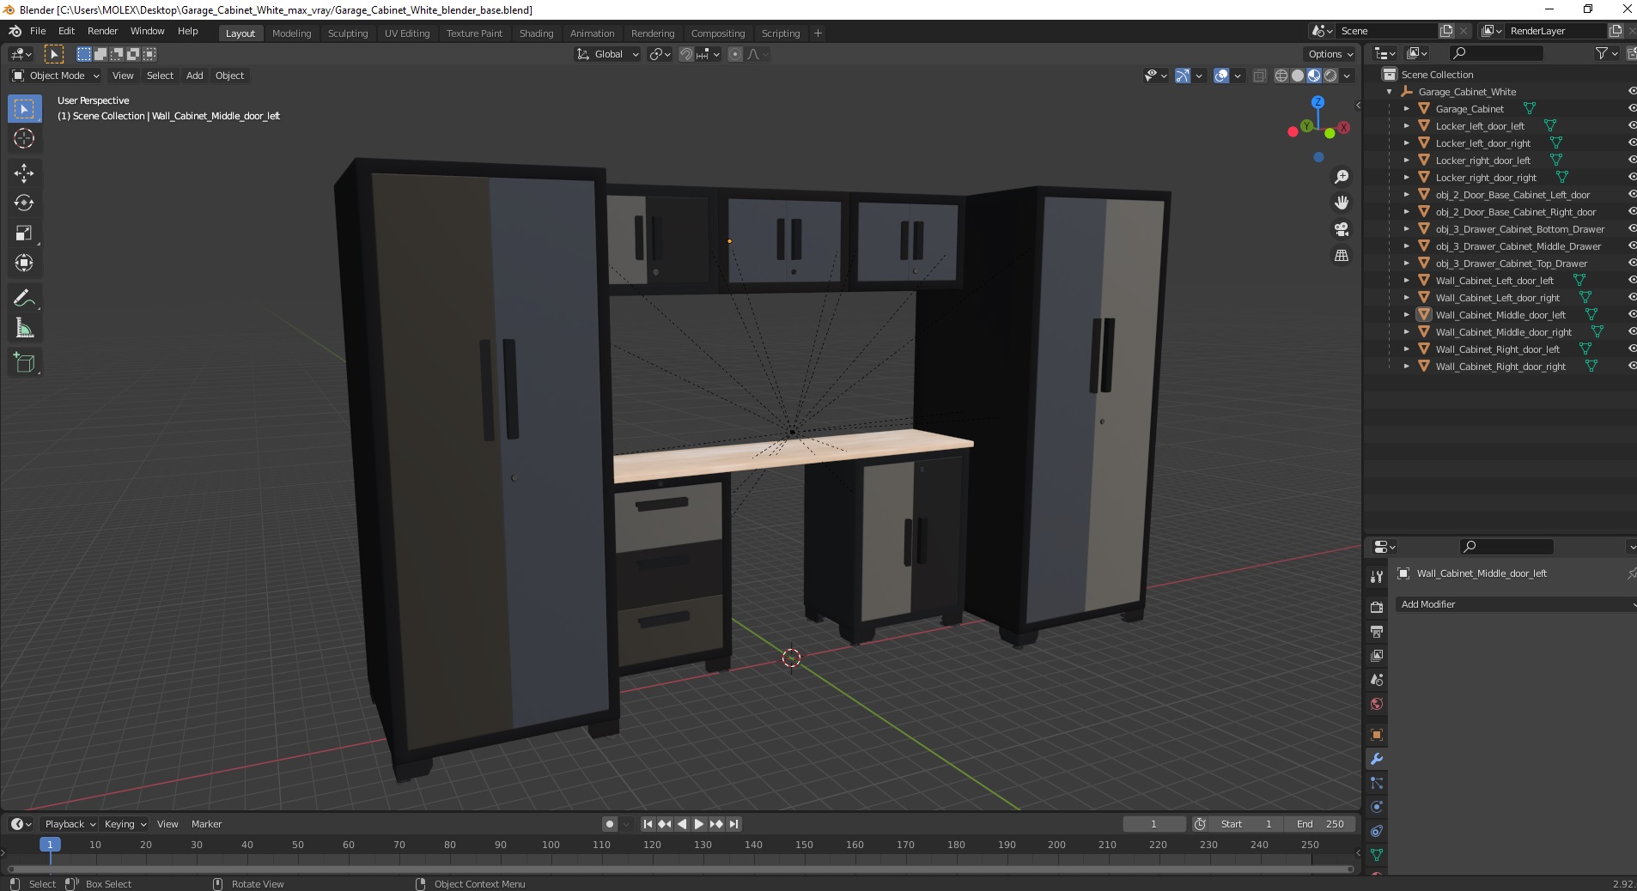Screen dimensions: 1637x891
Task: Select the Cursor tool in the toolbar
Action: tap(24, 139)
